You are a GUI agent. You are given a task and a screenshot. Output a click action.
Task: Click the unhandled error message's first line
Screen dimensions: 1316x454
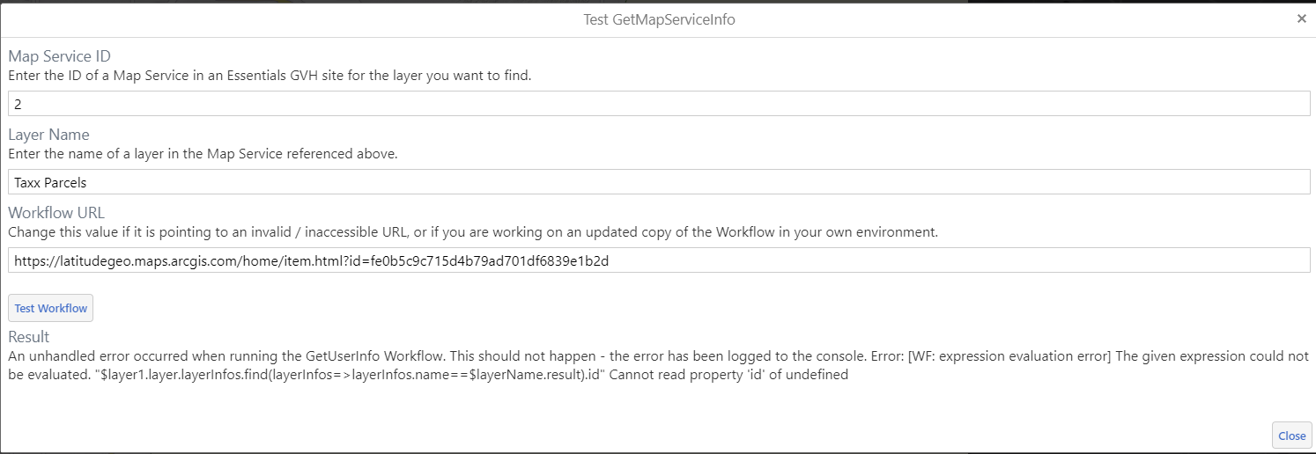(658, 357)
